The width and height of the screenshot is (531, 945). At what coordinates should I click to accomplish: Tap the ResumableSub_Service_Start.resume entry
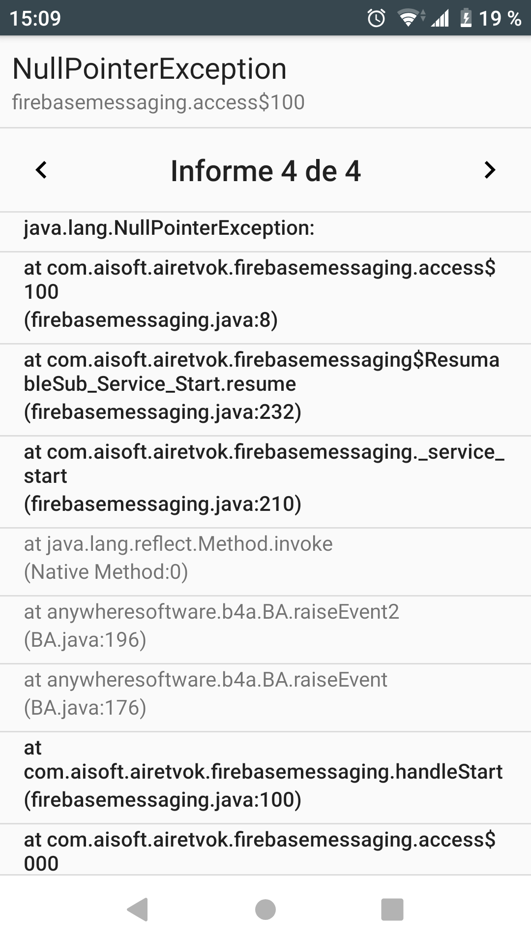coord(265,385)
